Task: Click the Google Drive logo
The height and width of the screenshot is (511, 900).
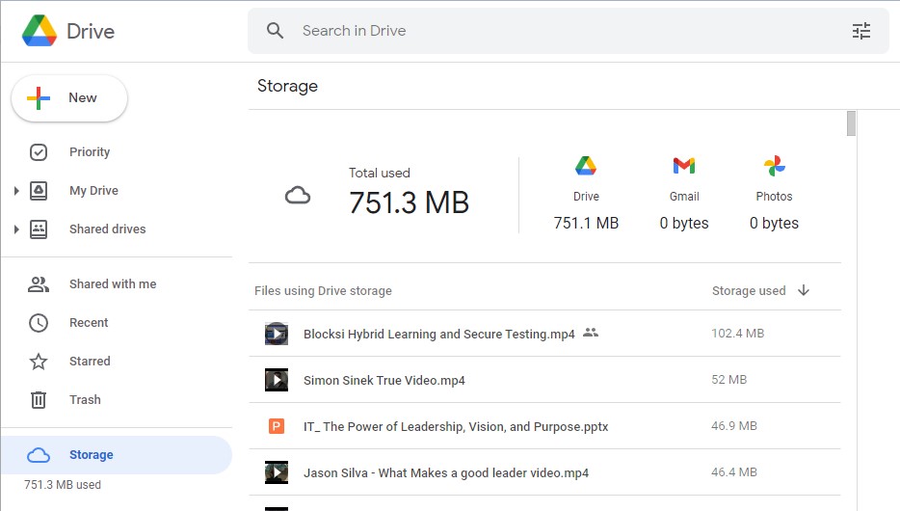Action: (x=40, y=31)
